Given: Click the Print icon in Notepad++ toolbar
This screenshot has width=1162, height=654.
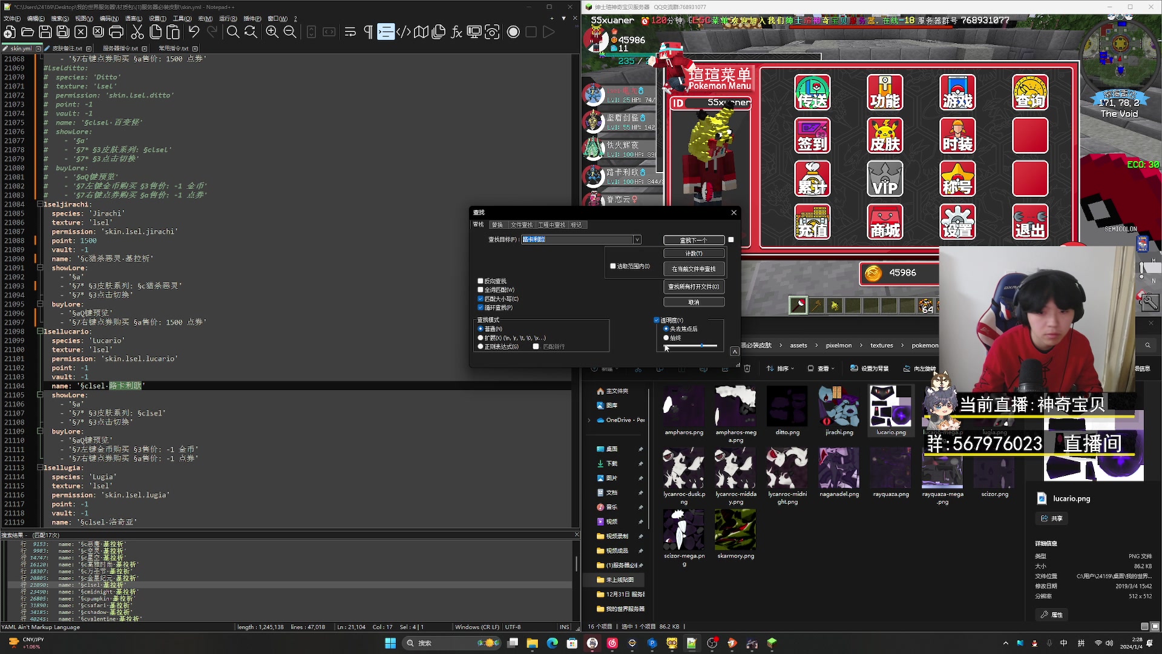Looking at the screenshot, I should pyautogui.click(x=116, y=32).
